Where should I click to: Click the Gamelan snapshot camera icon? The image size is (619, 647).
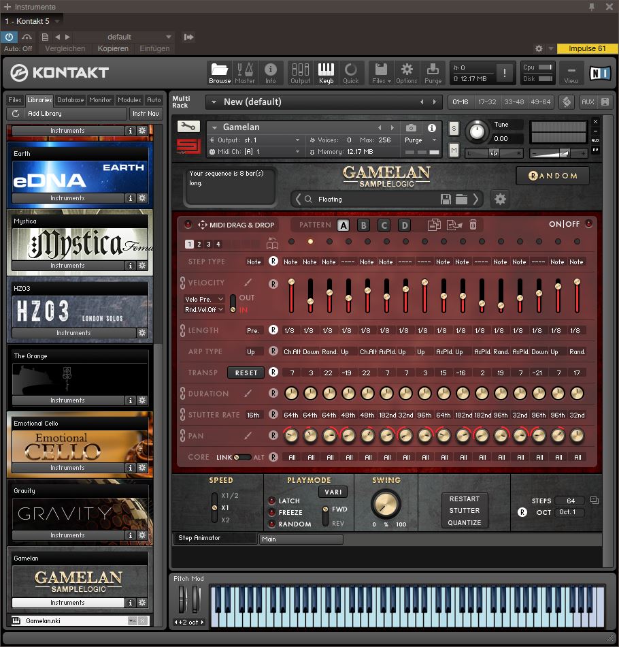point(411,128)
